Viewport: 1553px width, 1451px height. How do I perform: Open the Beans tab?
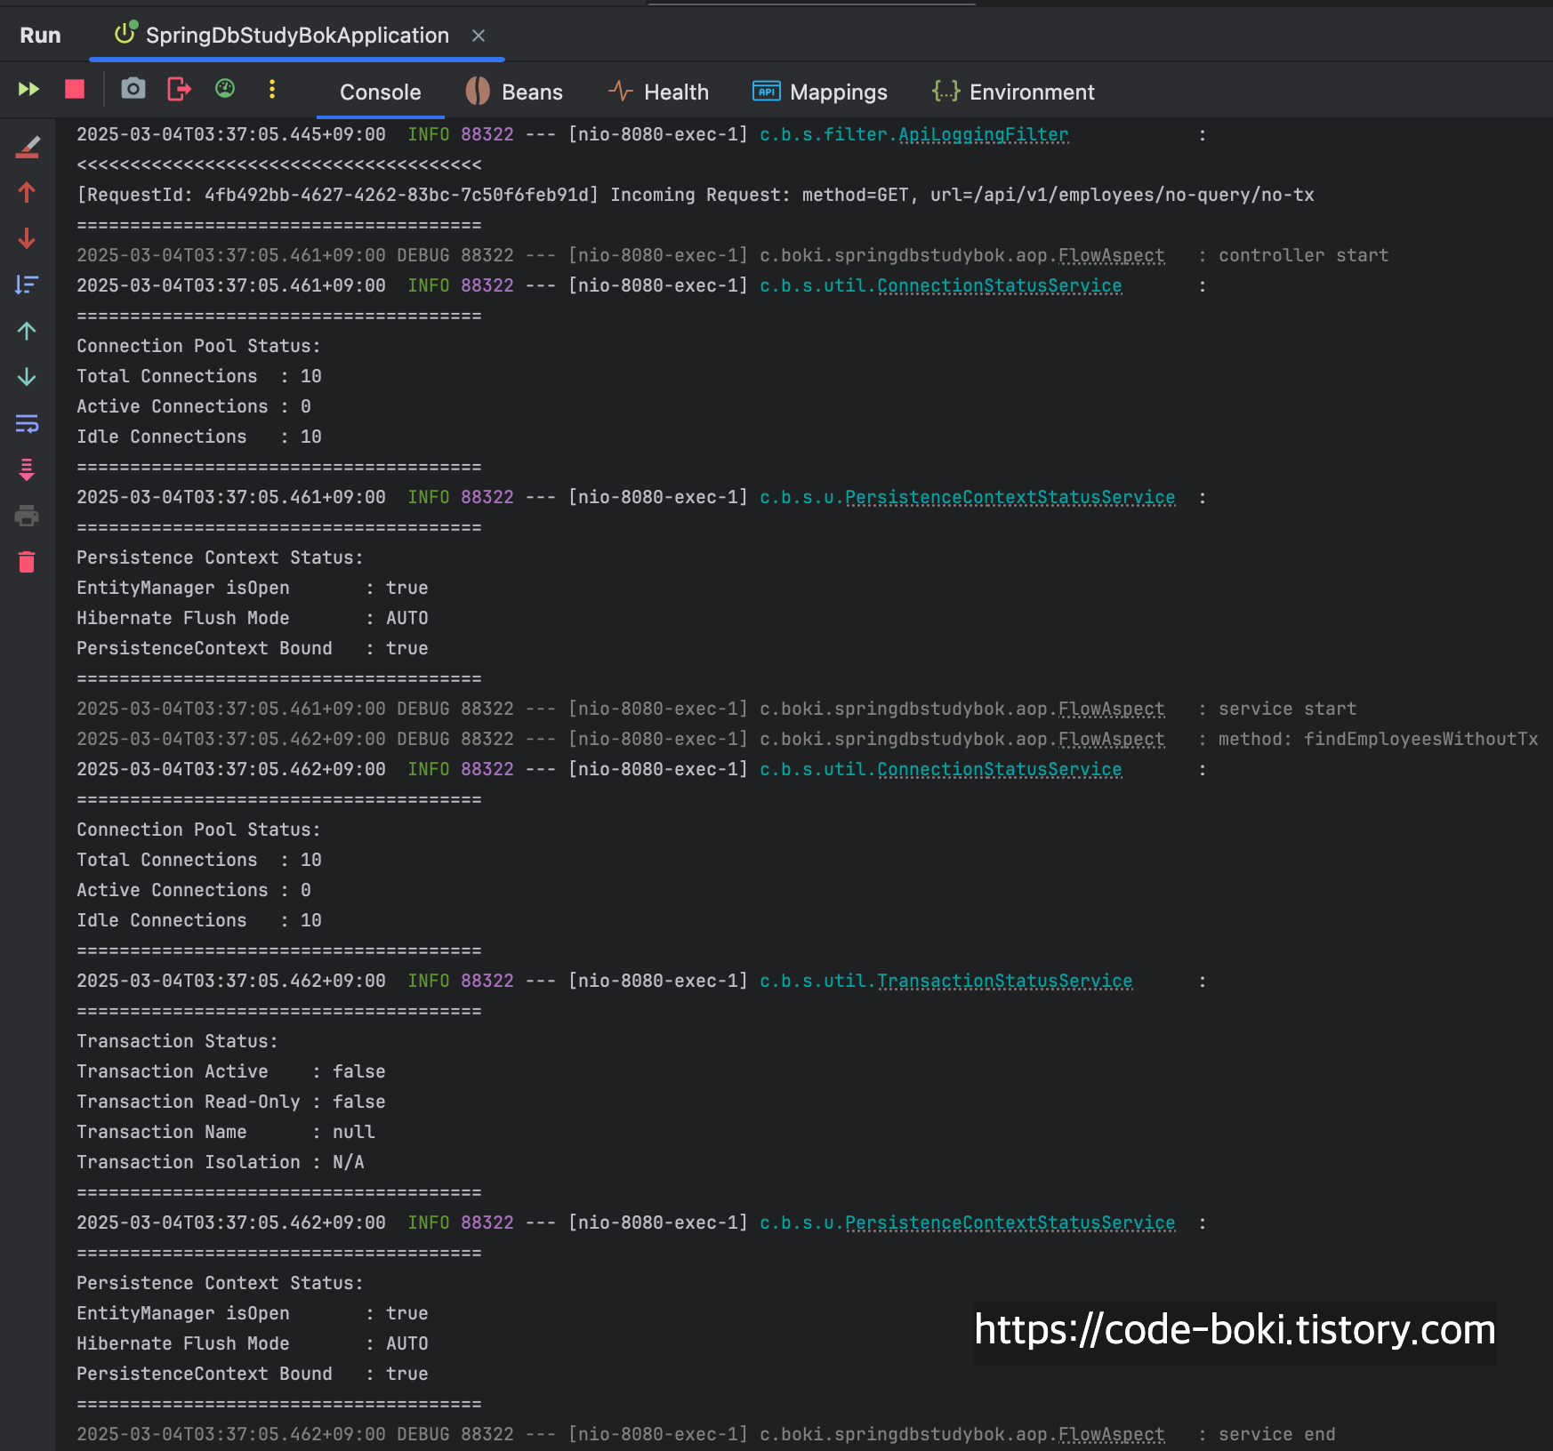pyautogui.click(x=514, y=92)
